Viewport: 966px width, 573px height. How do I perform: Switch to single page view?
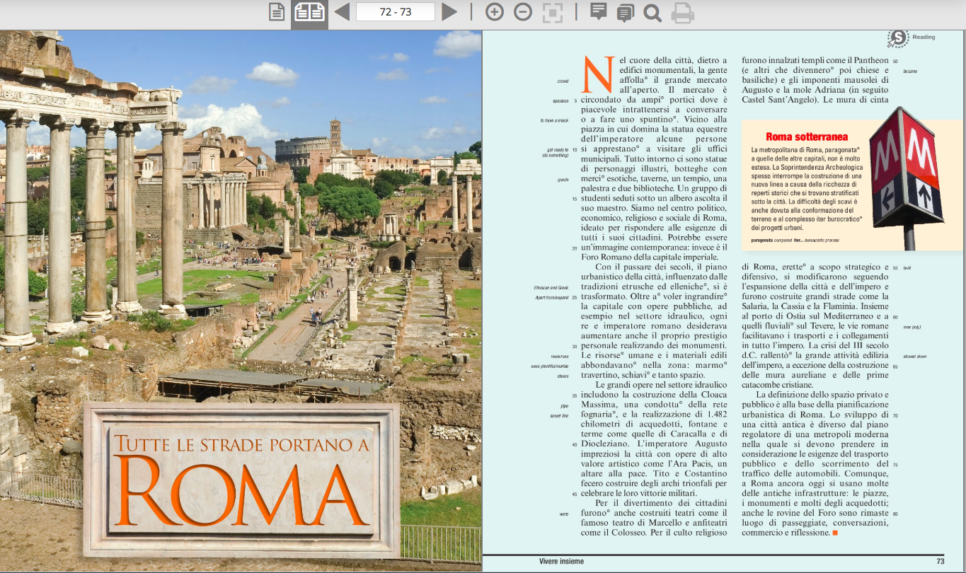tap(277, 12)
